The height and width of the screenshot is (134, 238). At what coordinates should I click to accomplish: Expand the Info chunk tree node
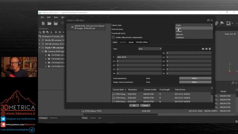tap(40, 44)
